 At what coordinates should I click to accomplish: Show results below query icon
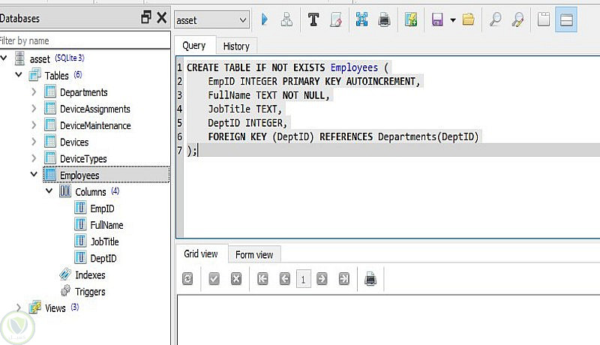(x=566, y=19)
